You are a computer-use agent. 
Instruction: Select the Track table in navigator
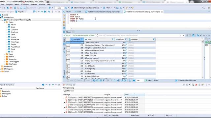click(x=13, y=49)
